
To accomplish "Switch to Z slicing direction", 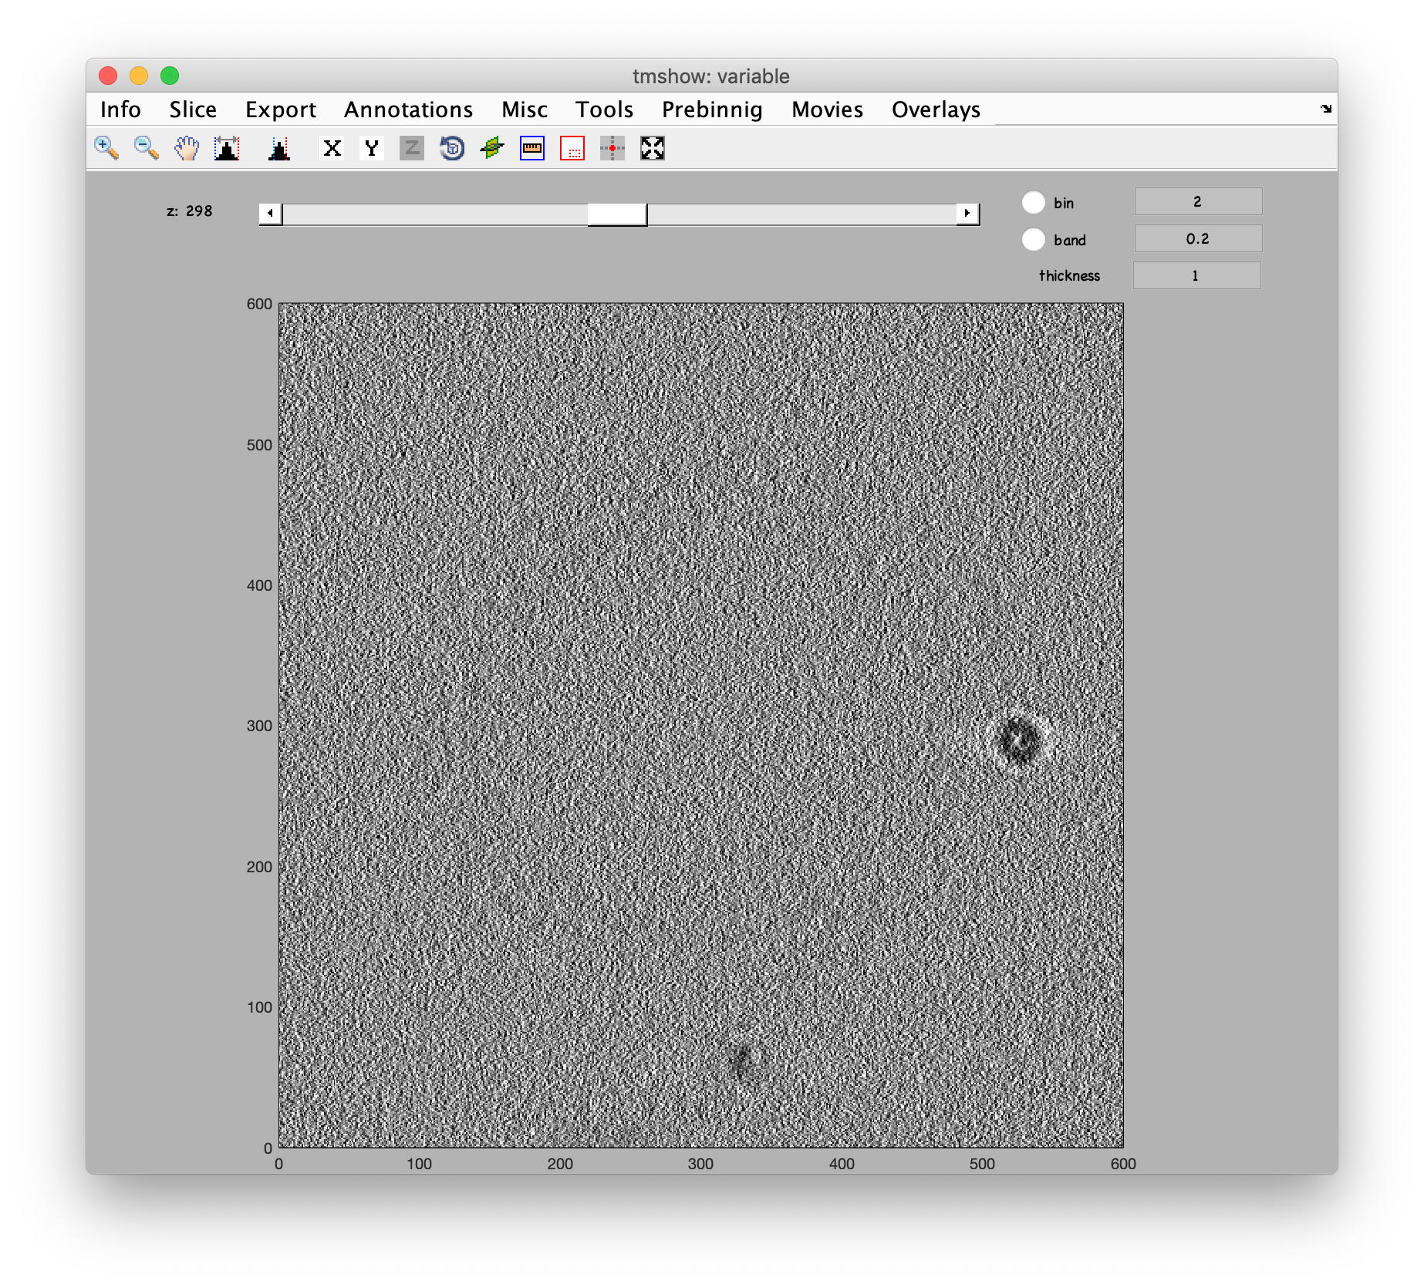I will 412,148.
